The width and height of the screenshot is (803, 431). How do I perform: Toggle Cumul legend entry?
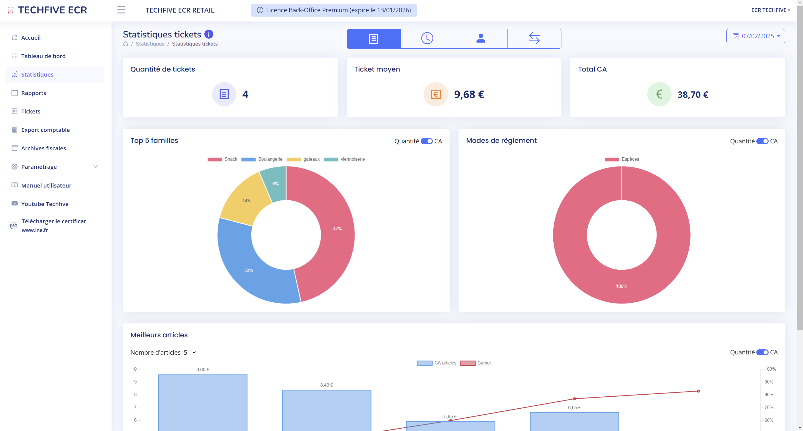click(475, 363)
